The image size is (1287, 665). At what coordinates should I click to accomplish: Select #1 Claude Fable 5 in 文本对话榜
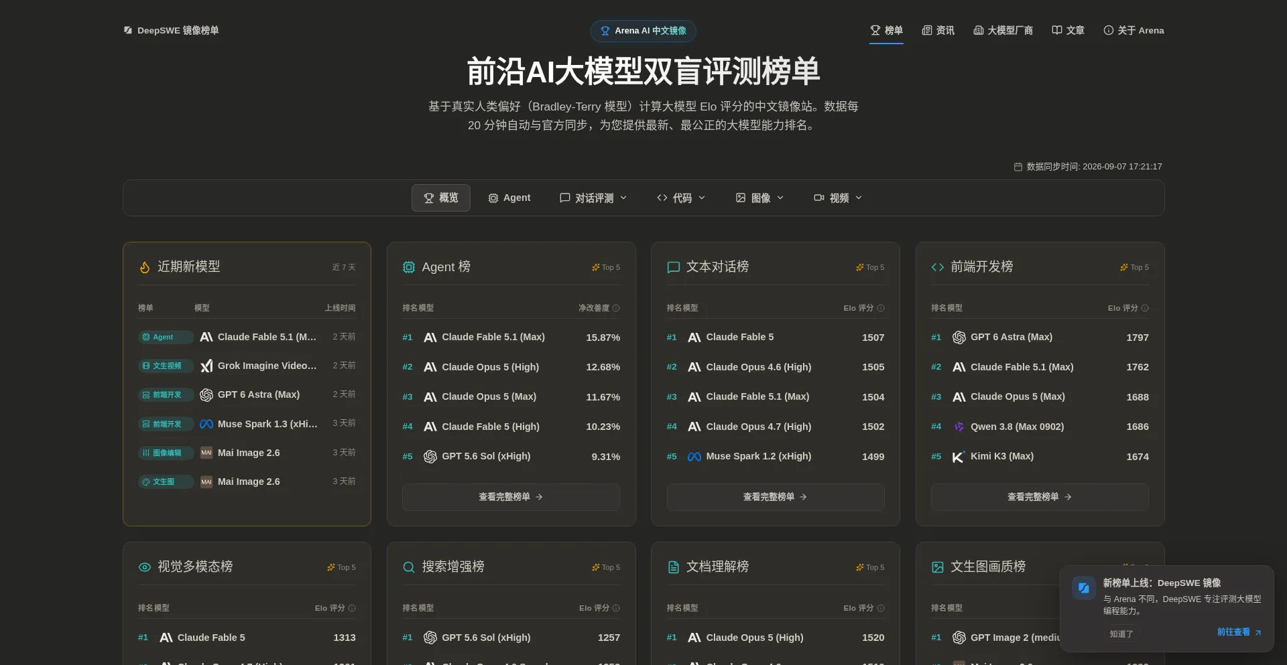(x=775, y=338)
